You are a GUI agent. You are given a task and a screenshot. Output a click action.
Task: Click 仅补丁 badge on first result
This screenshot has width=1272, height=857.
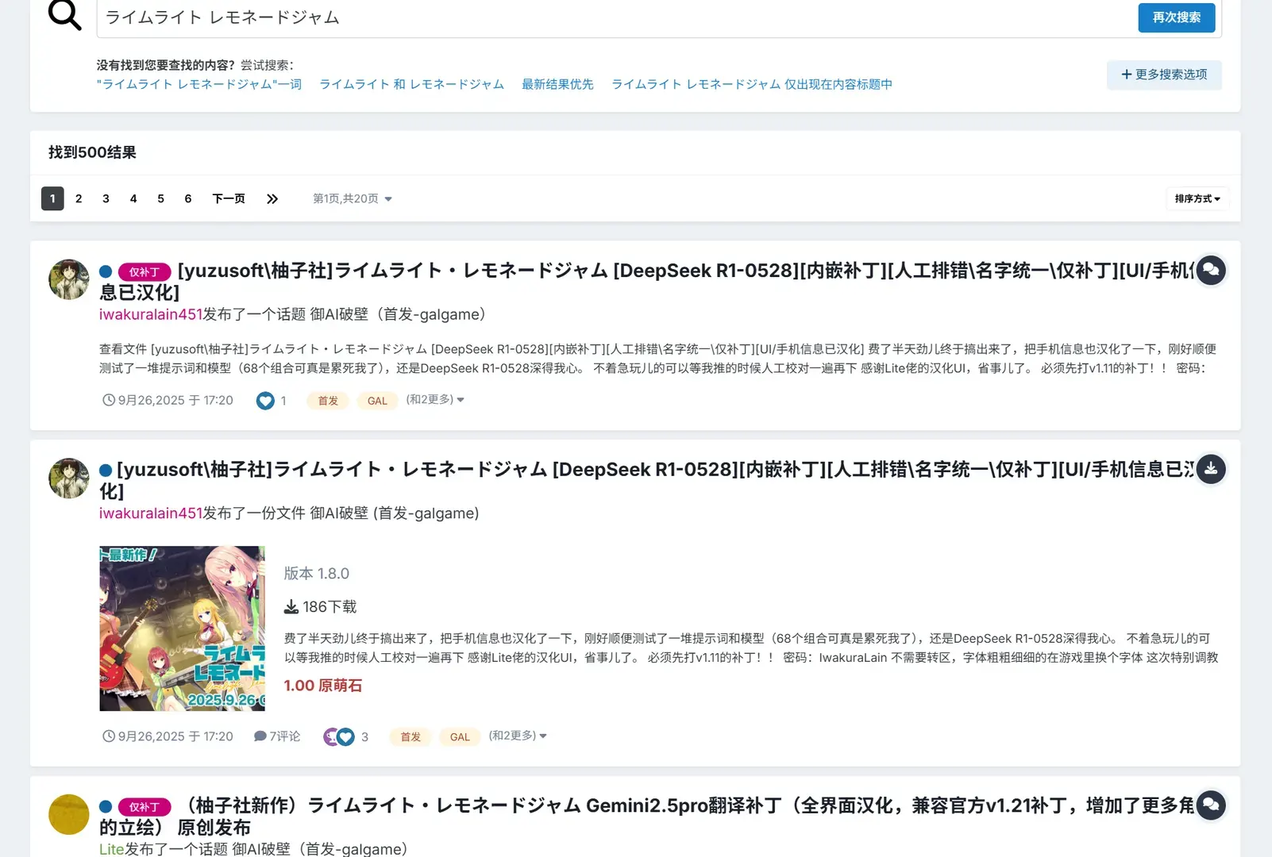point(145,271)
